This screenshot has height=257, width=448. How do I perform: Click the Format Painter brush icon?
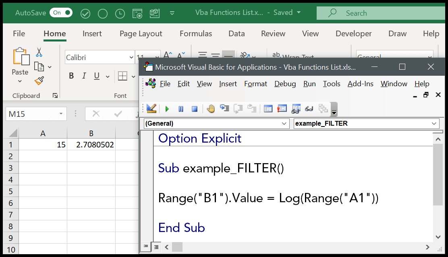pyautogui.click(x=39, y=81)
